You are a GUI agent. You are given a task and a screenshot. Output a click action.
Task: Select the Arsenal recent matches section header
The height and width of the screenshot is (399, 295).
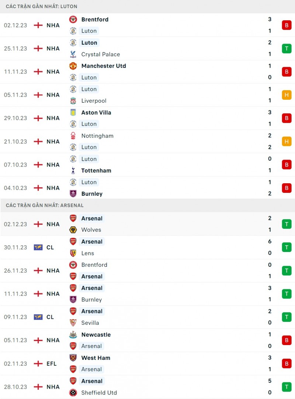[x=45, y=205]
